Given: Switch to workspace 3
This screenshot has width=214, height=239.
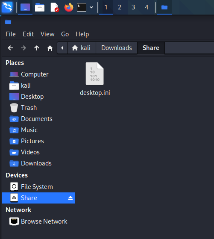Looking at the screenshot, I should point(133,7).
